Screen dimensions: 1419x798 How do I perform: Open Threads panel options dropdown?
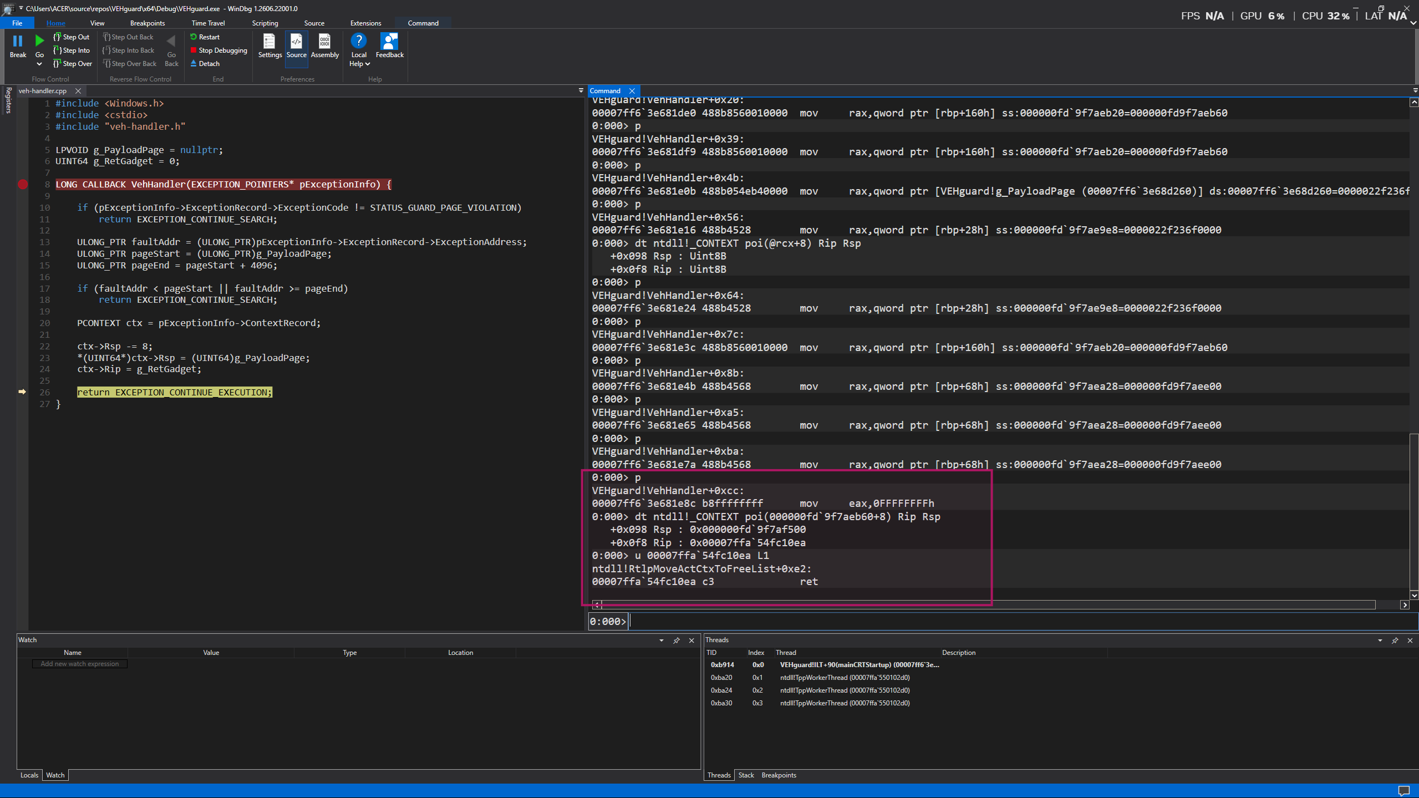(1380, 641)
